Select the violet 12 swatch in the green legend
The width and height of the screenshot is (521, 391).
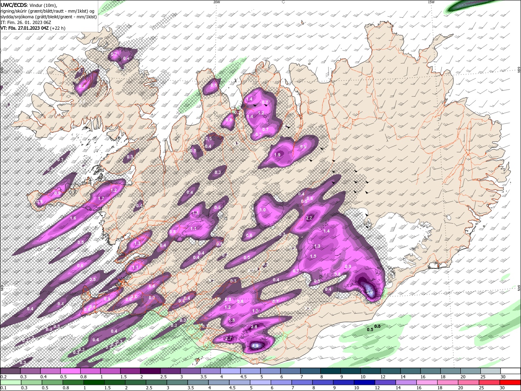tap(385, 382)
